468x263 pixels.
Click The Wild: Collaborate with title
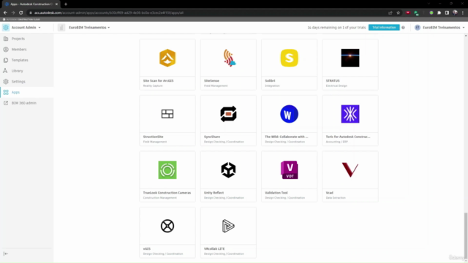(286, 137)
